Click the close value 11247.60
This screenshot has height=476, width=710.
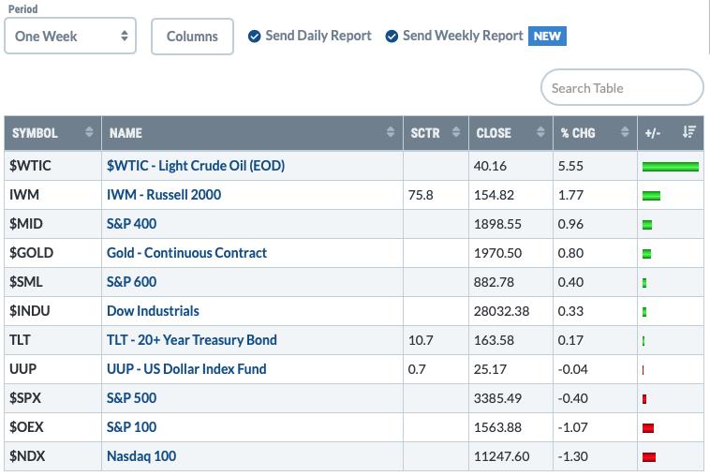[x=501, y=455]
